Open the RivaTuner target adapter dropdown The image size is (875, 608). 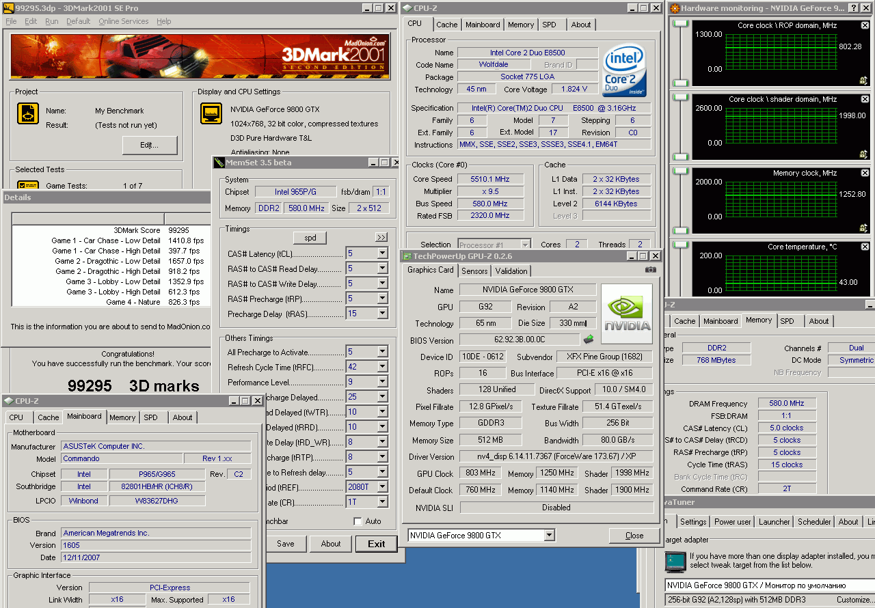(770, 585)
